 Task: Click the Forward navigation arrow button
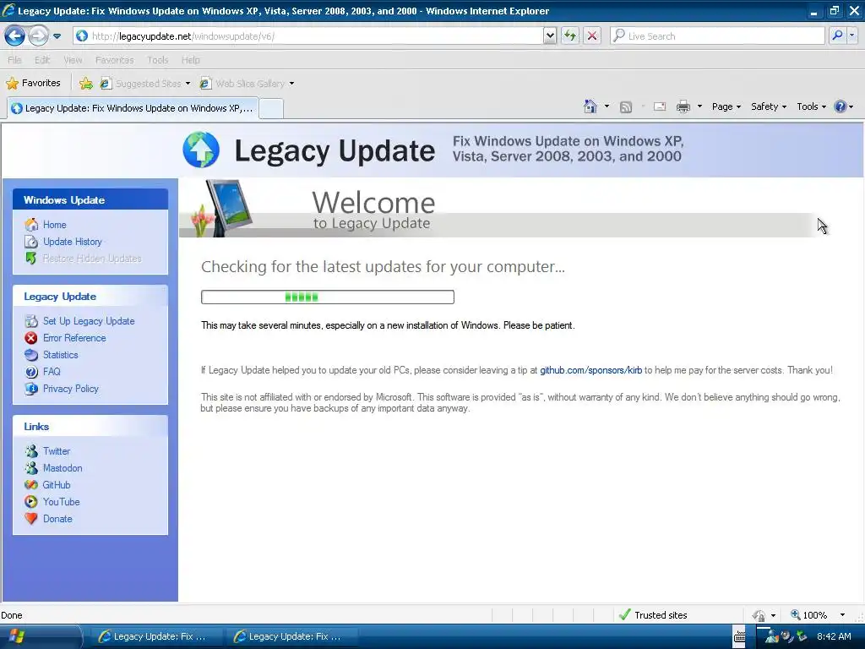38,35
